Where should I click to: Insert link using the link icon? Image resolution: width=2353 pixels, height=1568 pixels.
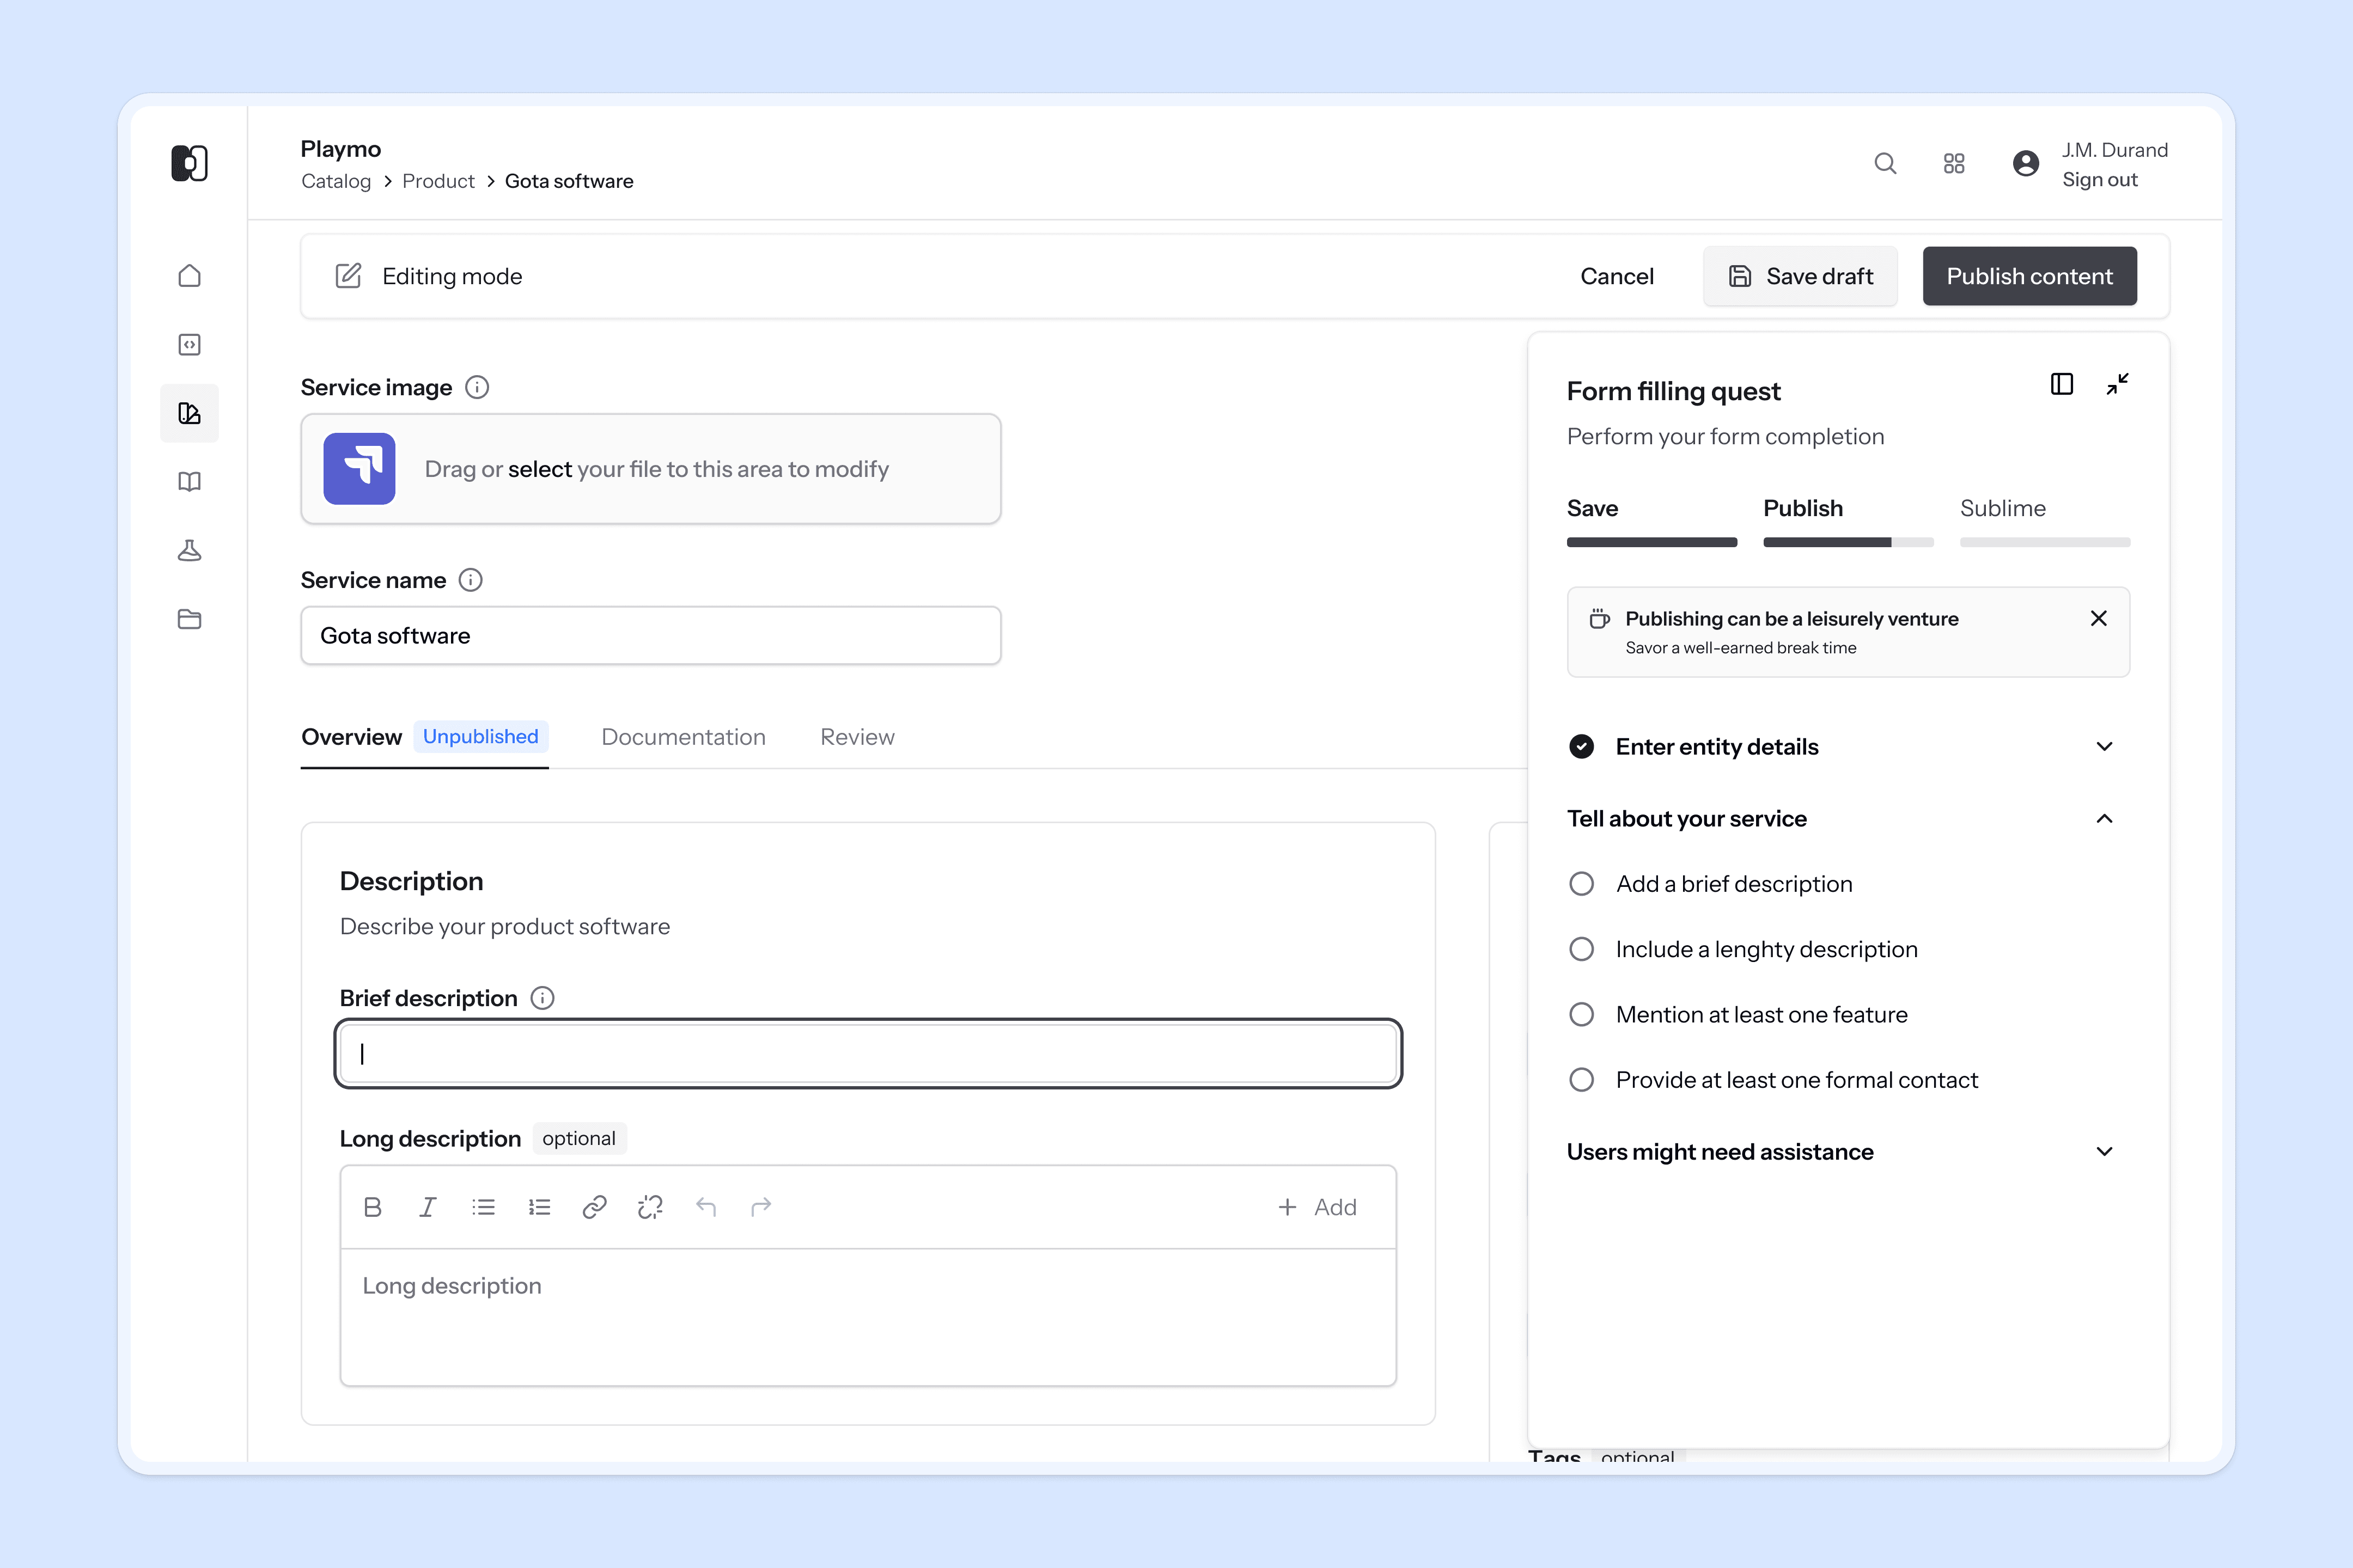594,1207
